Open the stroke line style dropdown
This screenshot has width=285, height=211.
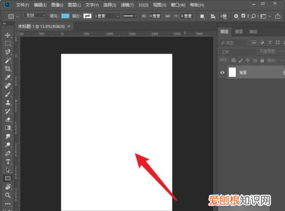[x=130, y=16]
